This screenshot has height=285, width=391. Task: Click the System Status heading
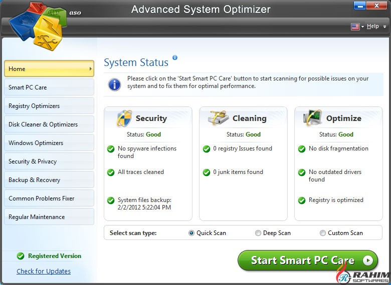136,62
